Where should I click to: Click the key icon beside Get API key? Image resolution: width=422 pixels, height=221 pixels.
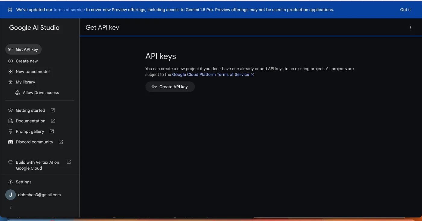[x=11, y=49]
